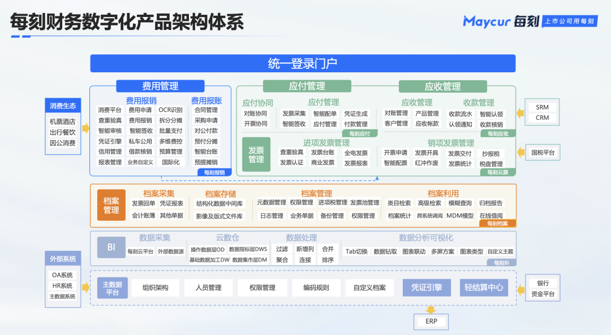Click the 因公消费 item
The width and height of the screenshot is (611, 335).
point(63,143)
